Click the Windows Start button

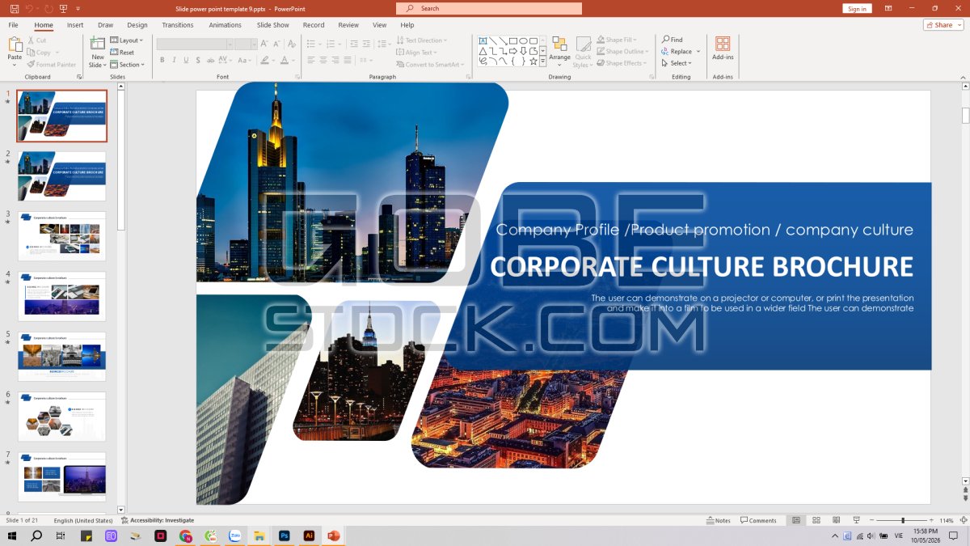[x=12, y=535]
